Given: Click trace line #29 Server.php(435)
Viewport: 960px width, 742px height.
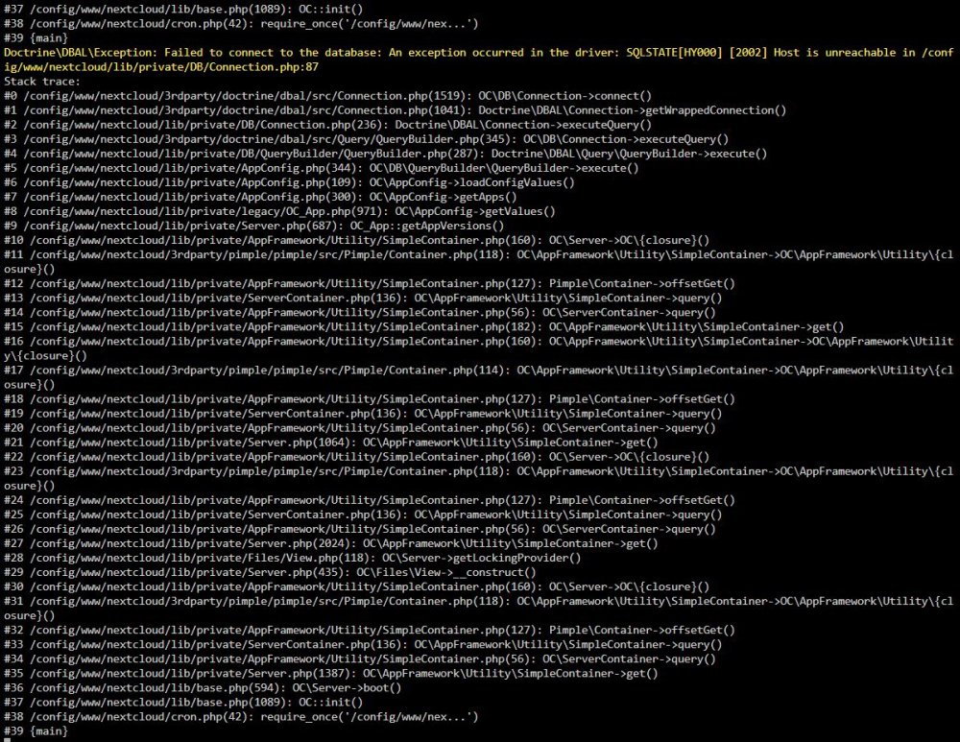Looking at the screenshot, I should 270,572.
